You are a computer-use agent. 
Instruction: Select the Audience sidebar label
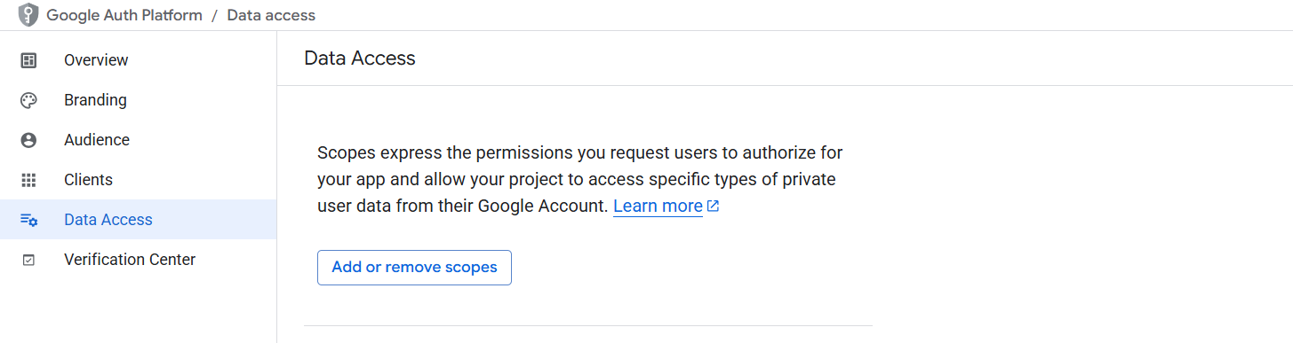pyautogui.click(x=97, y=140)
